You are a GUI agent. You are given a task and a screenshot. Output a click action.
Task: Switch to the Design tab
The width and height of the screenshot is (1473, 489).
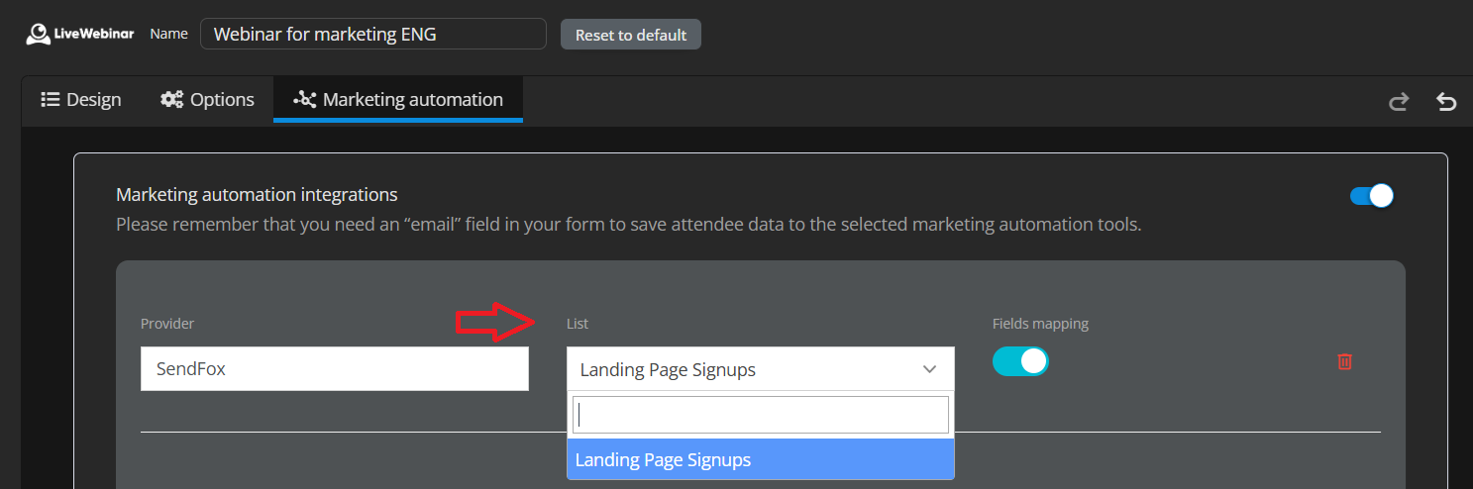coord(81,99)
